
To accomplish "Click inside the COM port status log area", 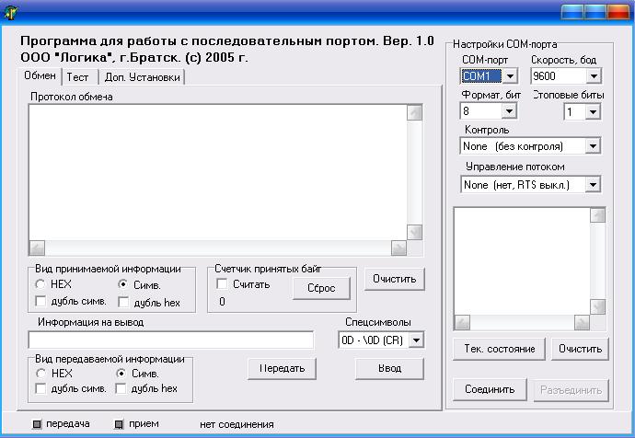I will tap(522, 261).
